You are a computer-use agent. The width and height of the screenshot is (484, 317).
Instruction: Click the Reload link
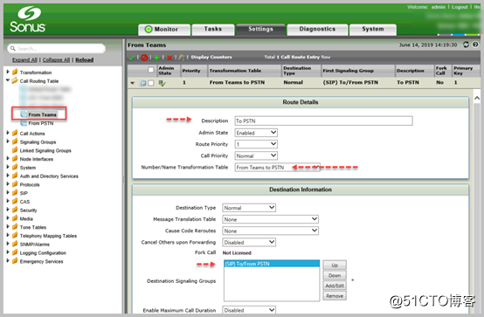[x=85, y=60]
